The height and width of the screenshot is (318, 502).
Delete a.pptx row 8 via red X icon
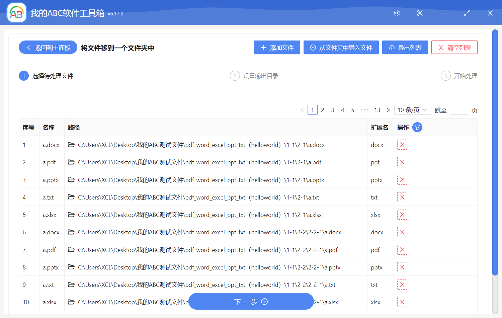click(402, 267)
